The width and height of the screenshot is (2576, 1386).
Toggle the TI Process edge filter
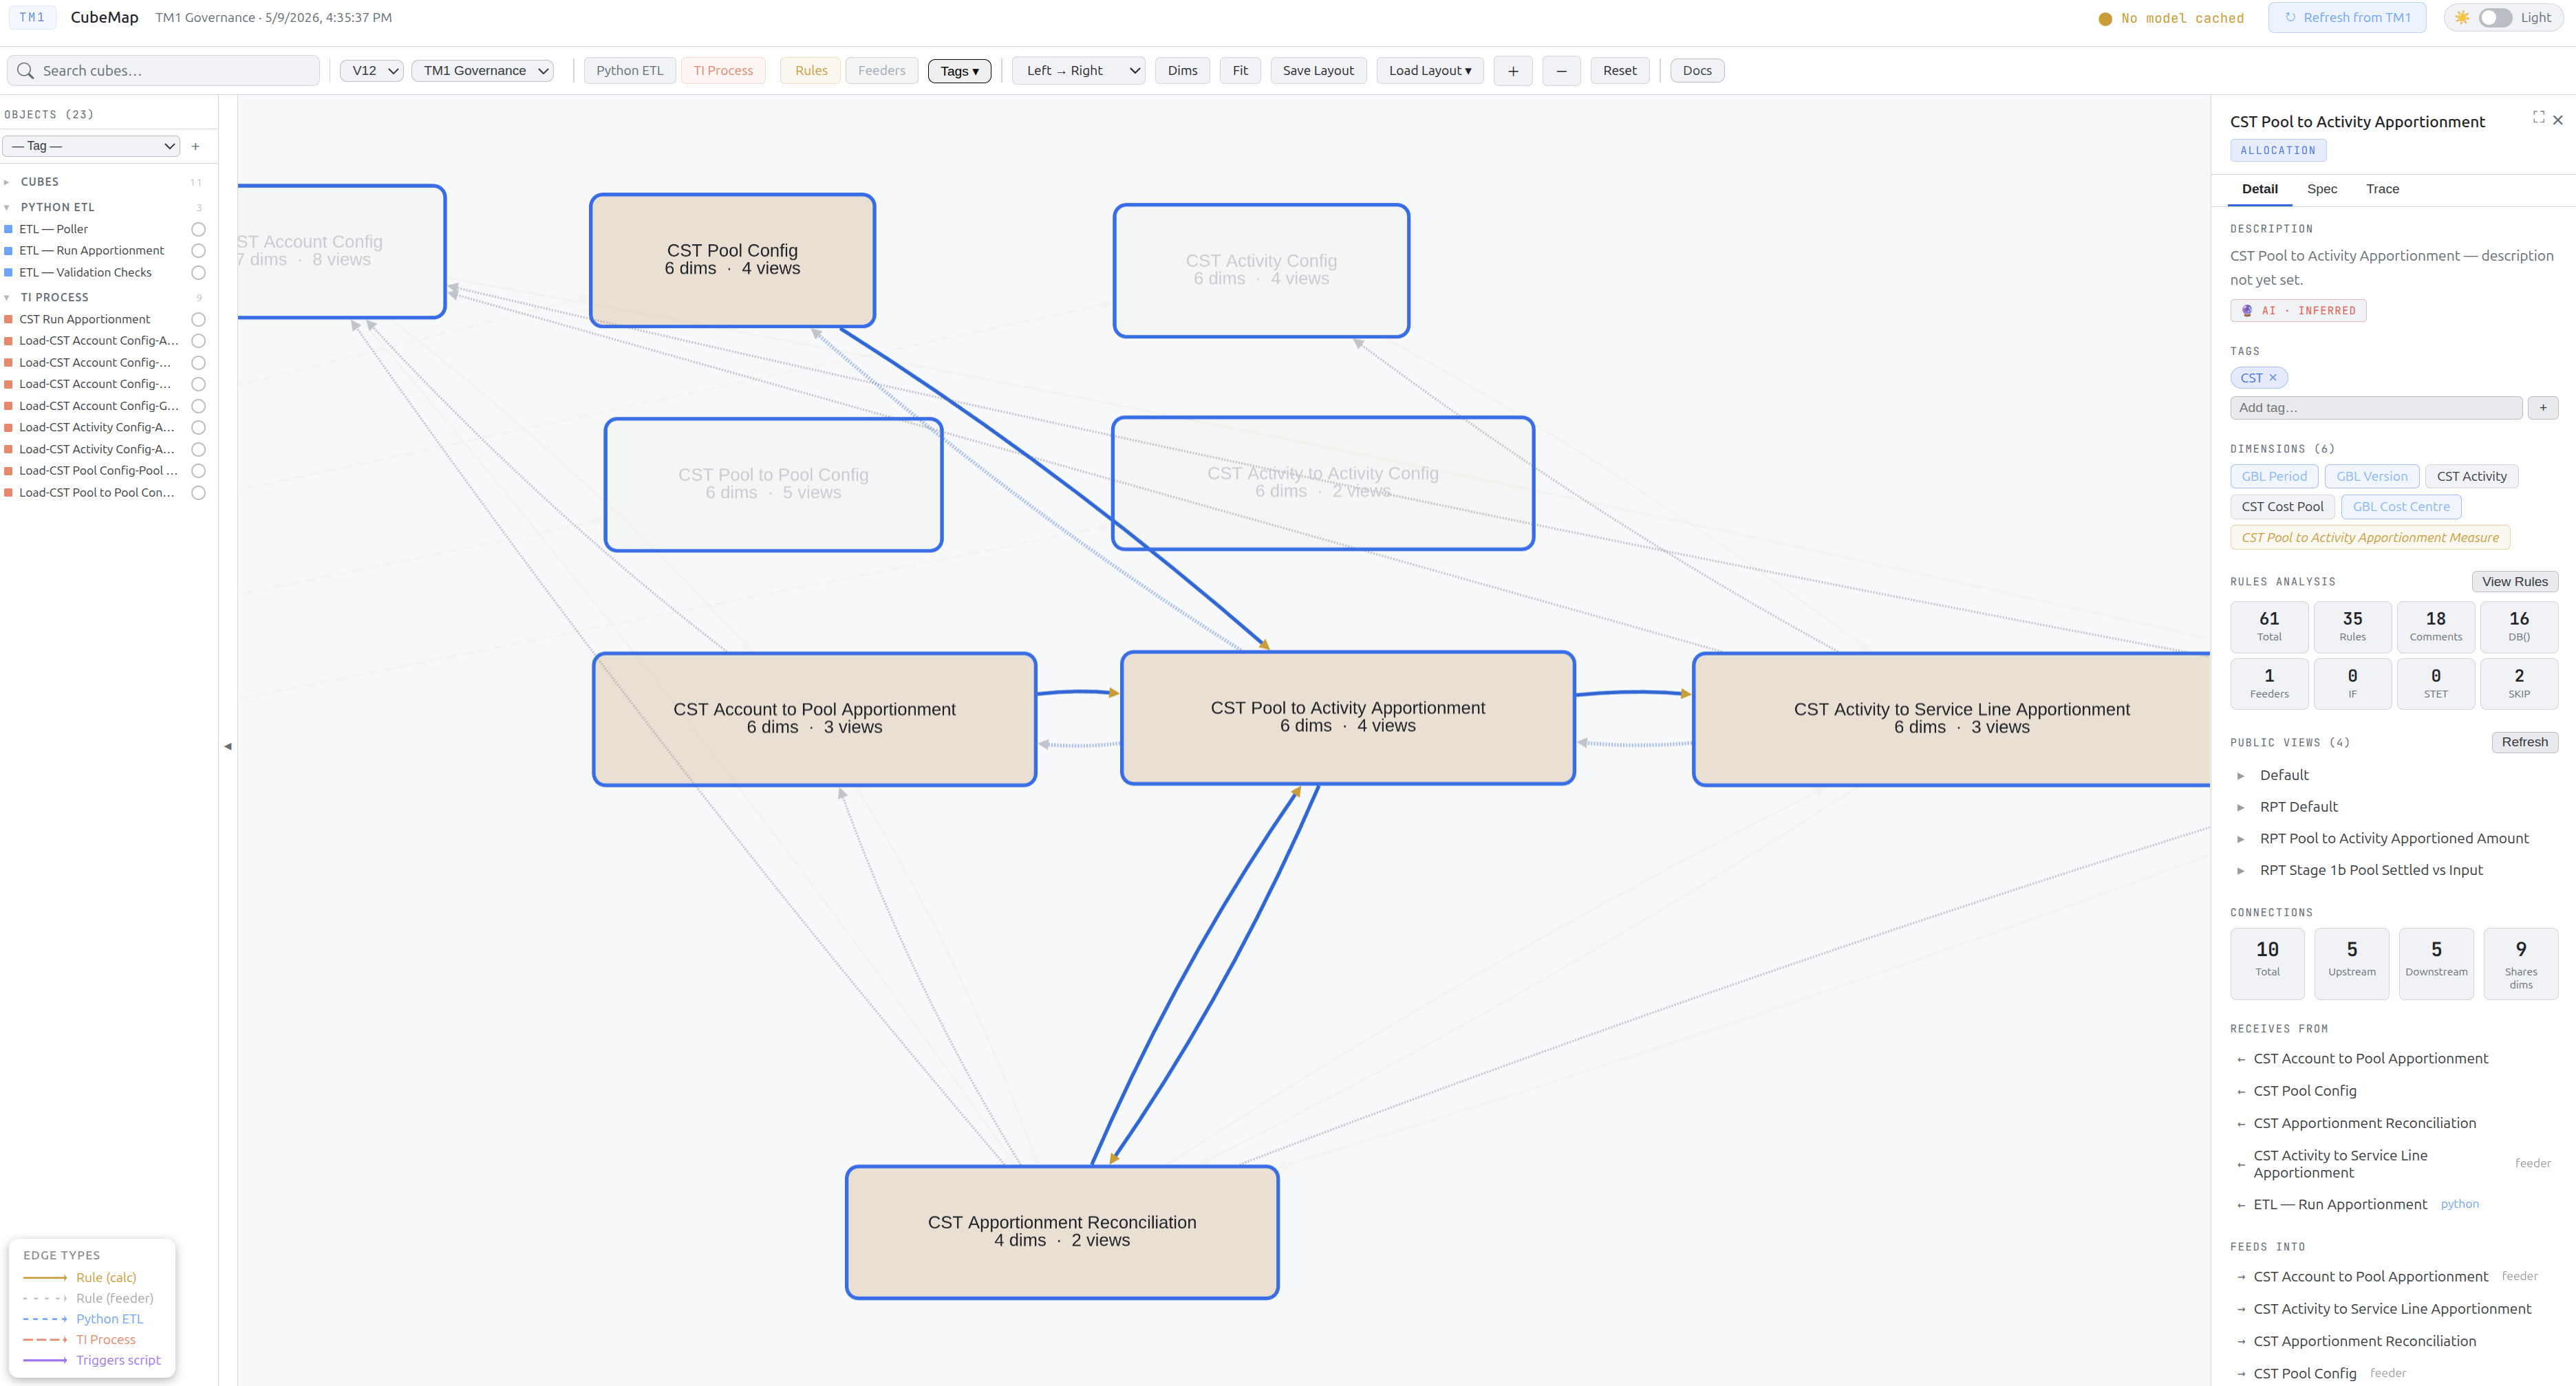pos(723,71)
